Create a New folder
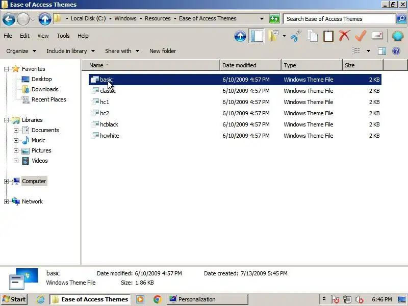 point(163,51)
